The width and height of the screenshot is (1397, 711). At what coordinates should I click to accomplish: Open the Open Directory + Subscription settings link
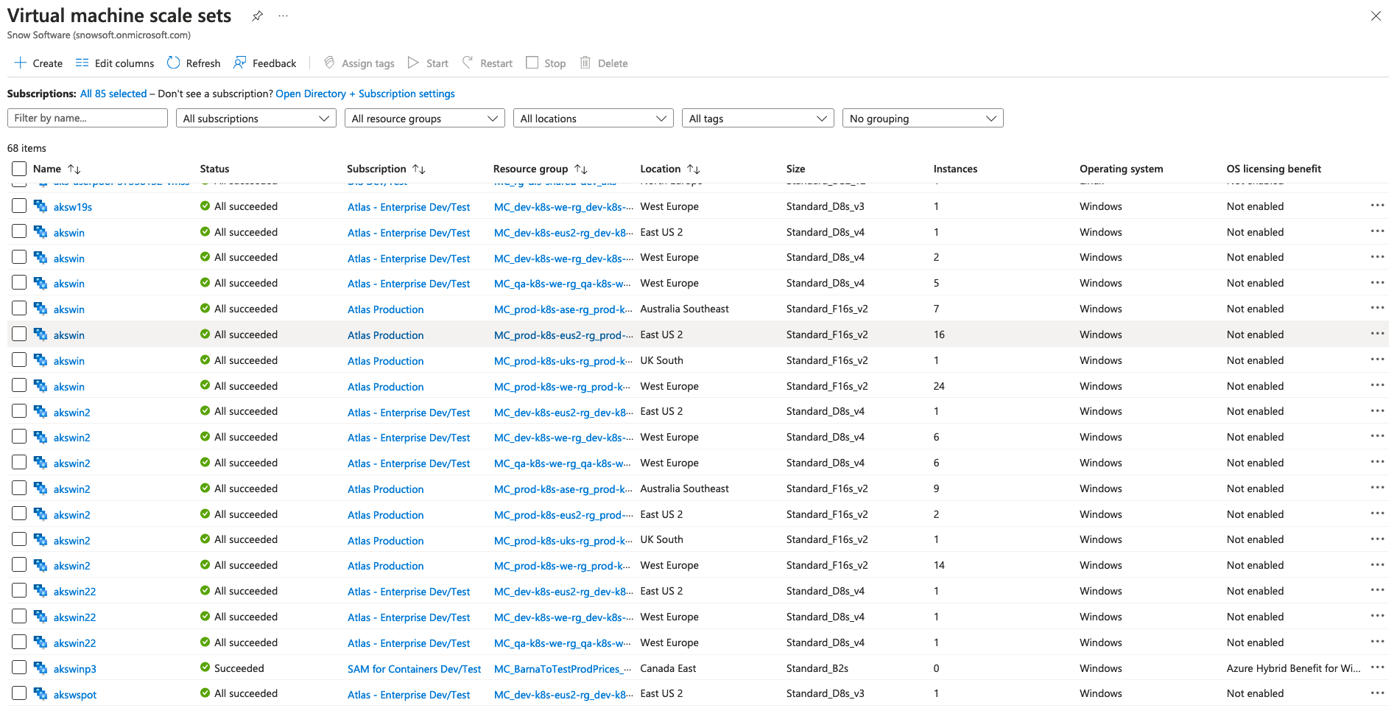[365, 94]
